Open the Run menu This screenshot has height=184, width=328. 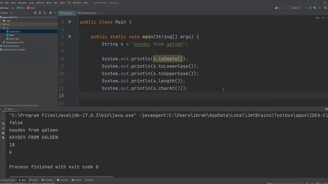coord(56,3)
